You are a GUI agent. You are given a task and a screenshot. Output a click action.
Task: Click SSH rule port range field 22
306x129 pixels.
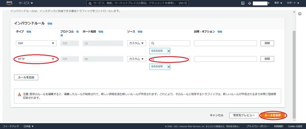pos(103,43)
